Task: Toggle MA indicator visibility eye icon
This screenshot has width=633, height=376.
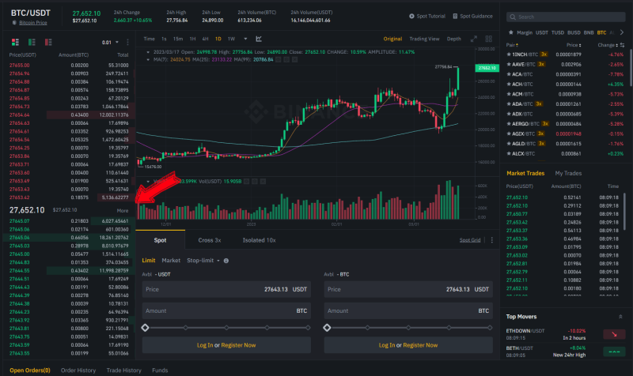Action: click(279, 59)
